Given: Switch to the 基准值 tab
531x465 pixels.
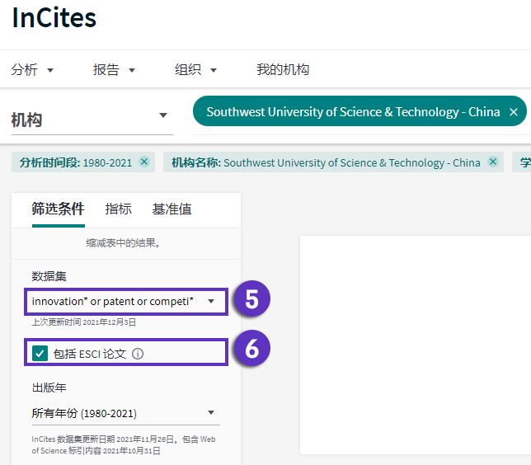Looking at the screenshot, I should (x=172, y=209).
